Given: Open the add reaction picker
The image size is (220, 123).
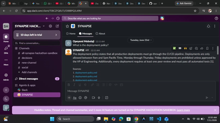Looking at the screenshot, I should pos(191,48).
